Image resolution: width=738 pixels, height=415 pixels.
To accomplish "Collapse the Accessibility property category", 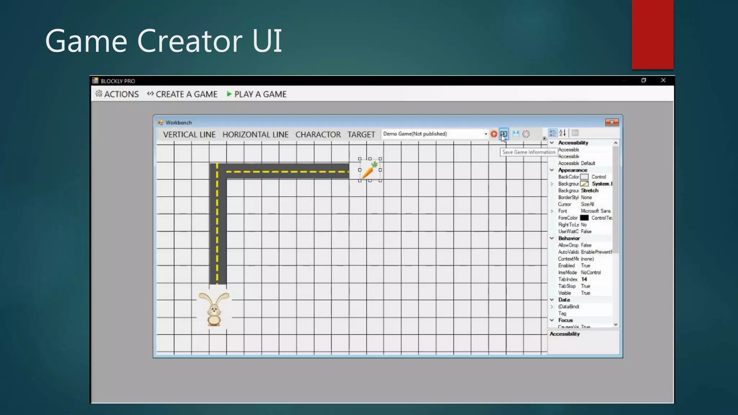I will point(552,143).
